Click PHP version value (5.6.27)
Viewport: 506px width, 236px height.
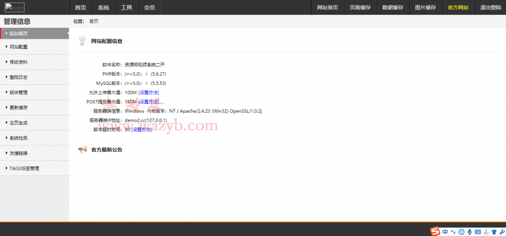(159, 74)
